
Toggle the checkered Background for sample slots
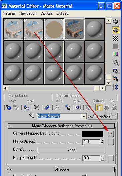[x=116, y=38]
